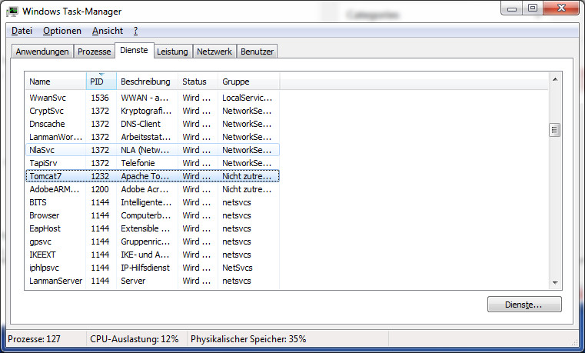Select the CryptSvc service row
Viewport: 585px width, 353px height.
click(152, 111)
